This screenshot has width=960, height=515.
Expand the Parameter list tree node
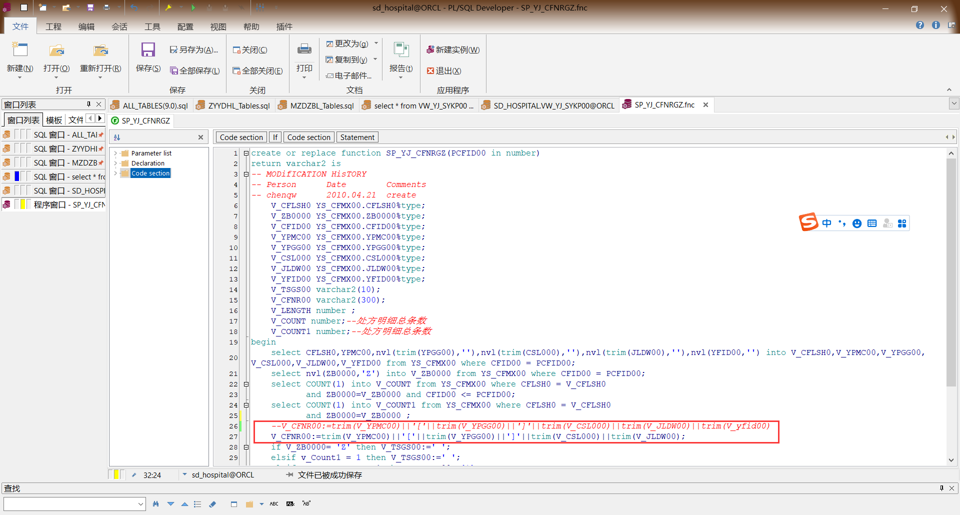click(x=115, y=153)
